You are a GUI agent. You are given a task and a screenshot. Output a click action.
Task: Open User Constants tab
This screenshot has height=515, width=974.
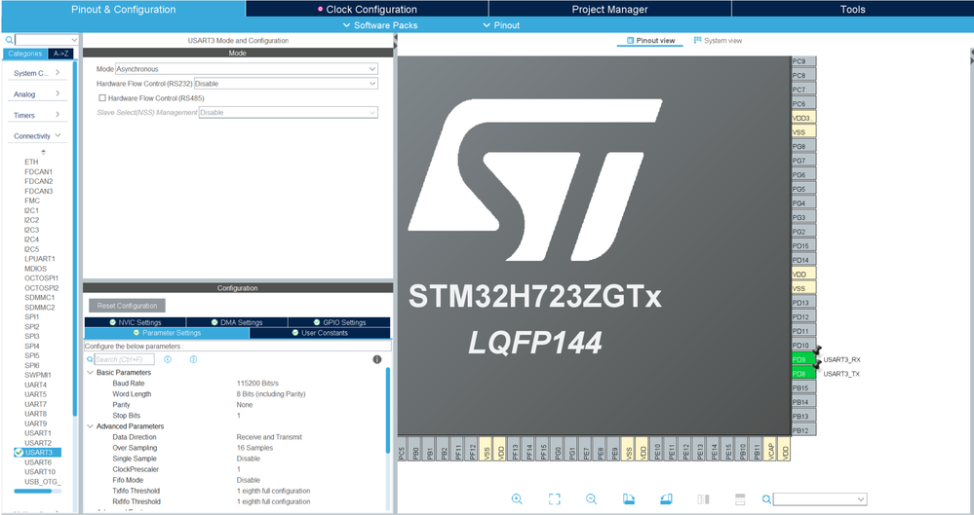point(320,333)
